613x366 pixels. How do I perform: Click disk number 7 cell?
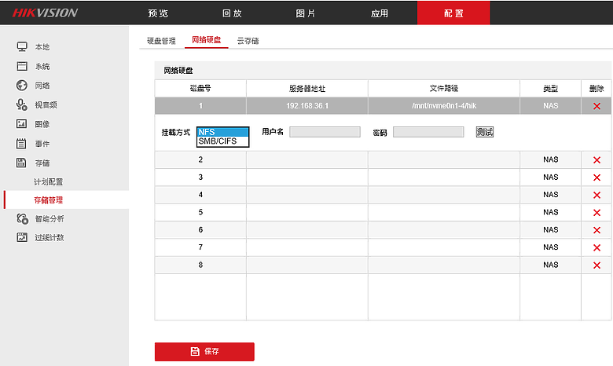pyautogui.click(x=200, y=247)
